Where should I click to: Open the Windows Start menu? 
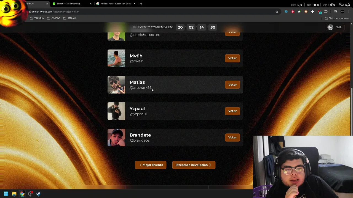(x=6, y=194)
